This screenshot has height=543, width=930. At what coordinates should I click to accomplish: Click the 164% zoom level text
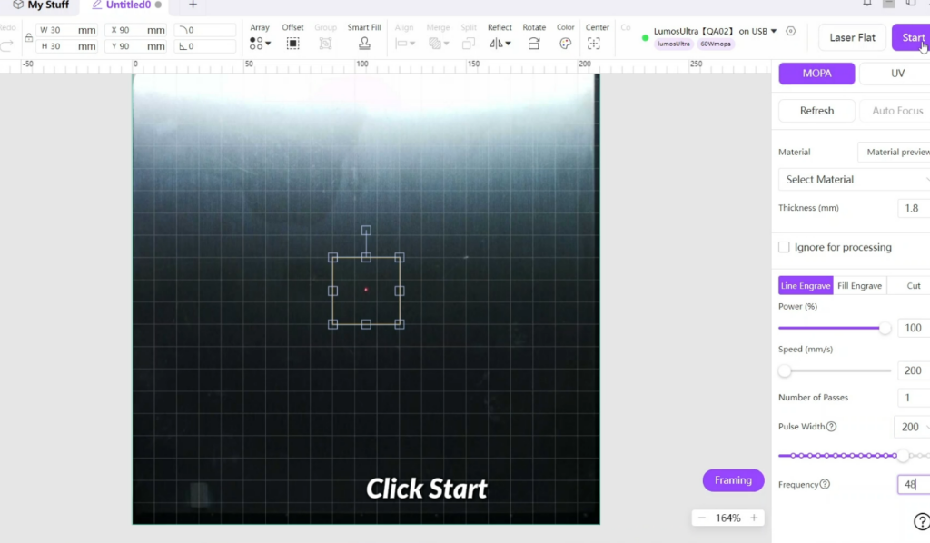pos(727,518)
